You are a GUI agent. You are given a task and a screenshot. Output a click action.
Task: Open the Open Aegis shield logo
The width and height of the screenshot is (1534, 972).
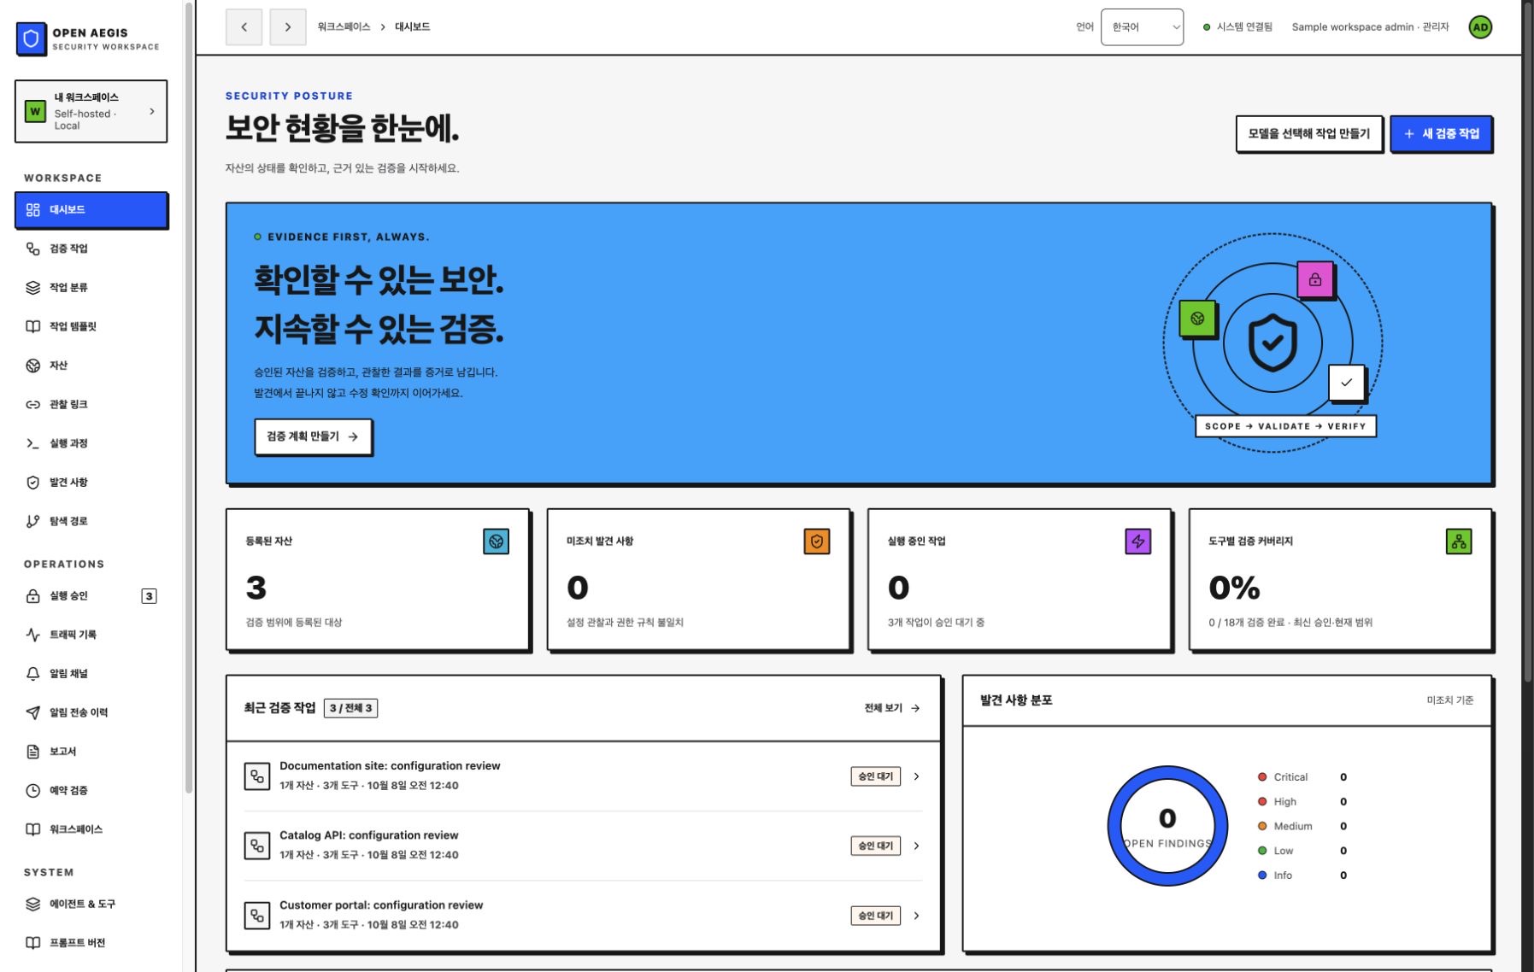tap(32, 39)
